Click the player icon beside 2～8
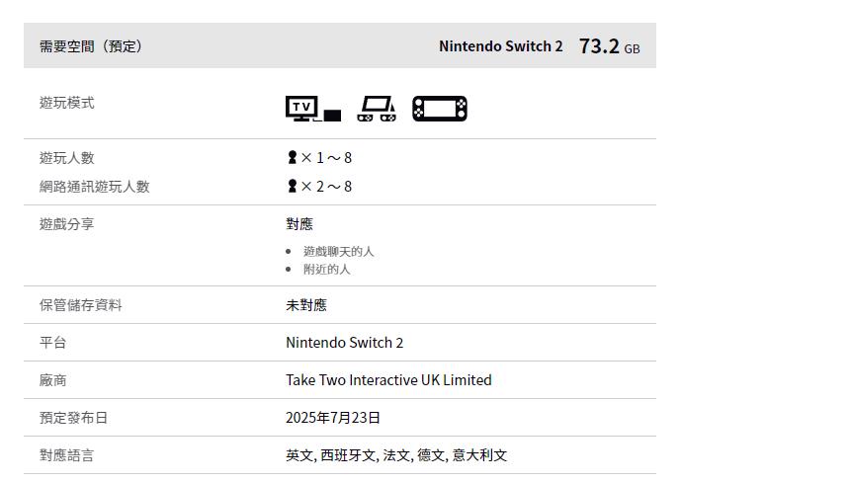The image size is (851, 483). pyautogui.click(x=293, y=187)
